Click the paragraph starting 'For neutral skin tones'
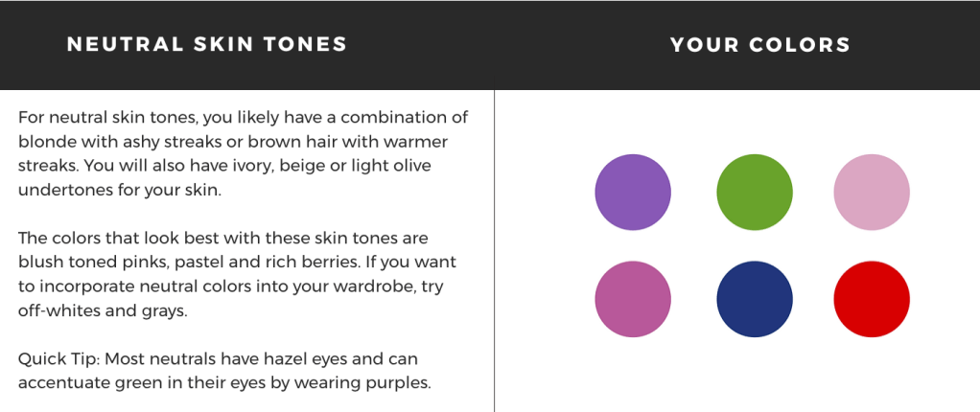This screenshot has height=412, width=980. (243, 153)
